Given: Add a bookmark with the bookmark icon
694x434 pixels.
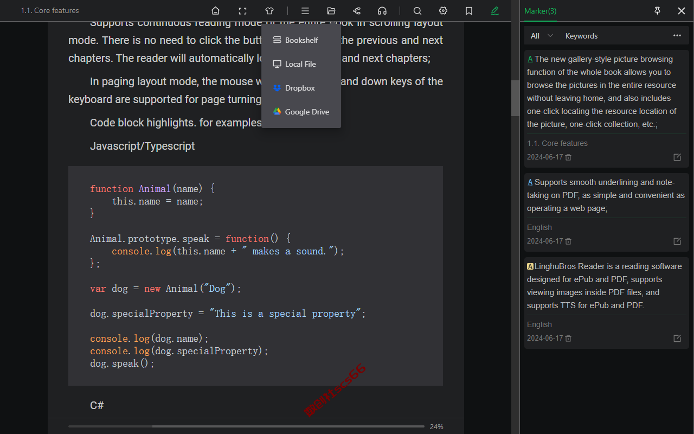Looking at the screenshot, I should pyautogui.click(x=469, y=11).
